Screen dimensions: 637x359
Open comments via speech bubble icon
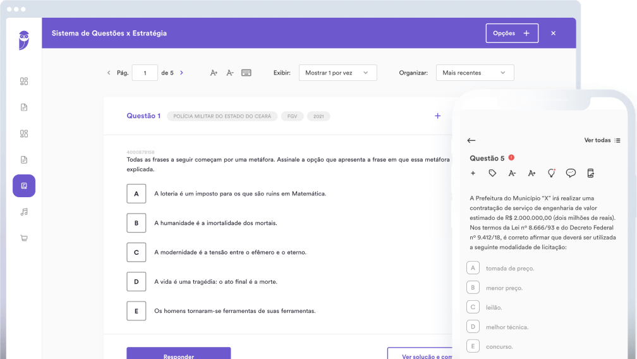click(571, 173)
